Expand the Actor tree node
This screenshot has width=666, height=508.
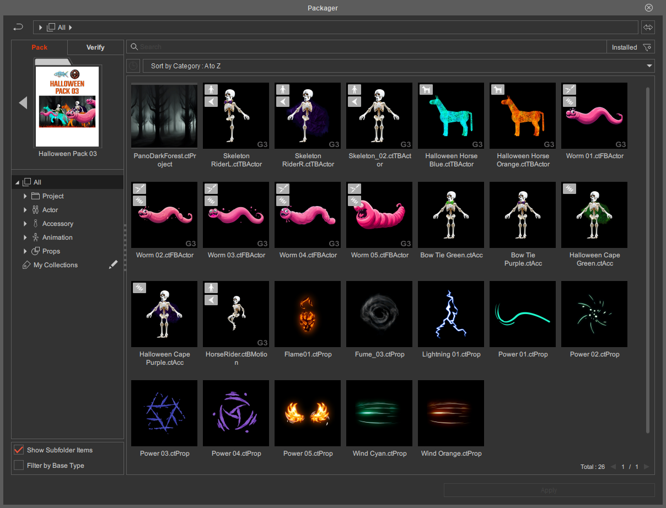[25, 210]
